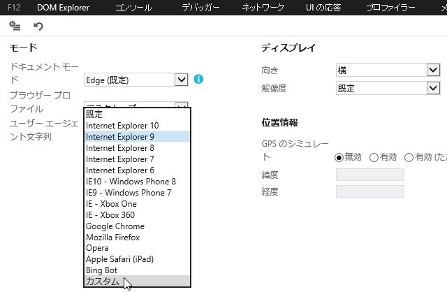Choose Internet Explorer 8 in the list
447x292 pixels.
[137, 147]
